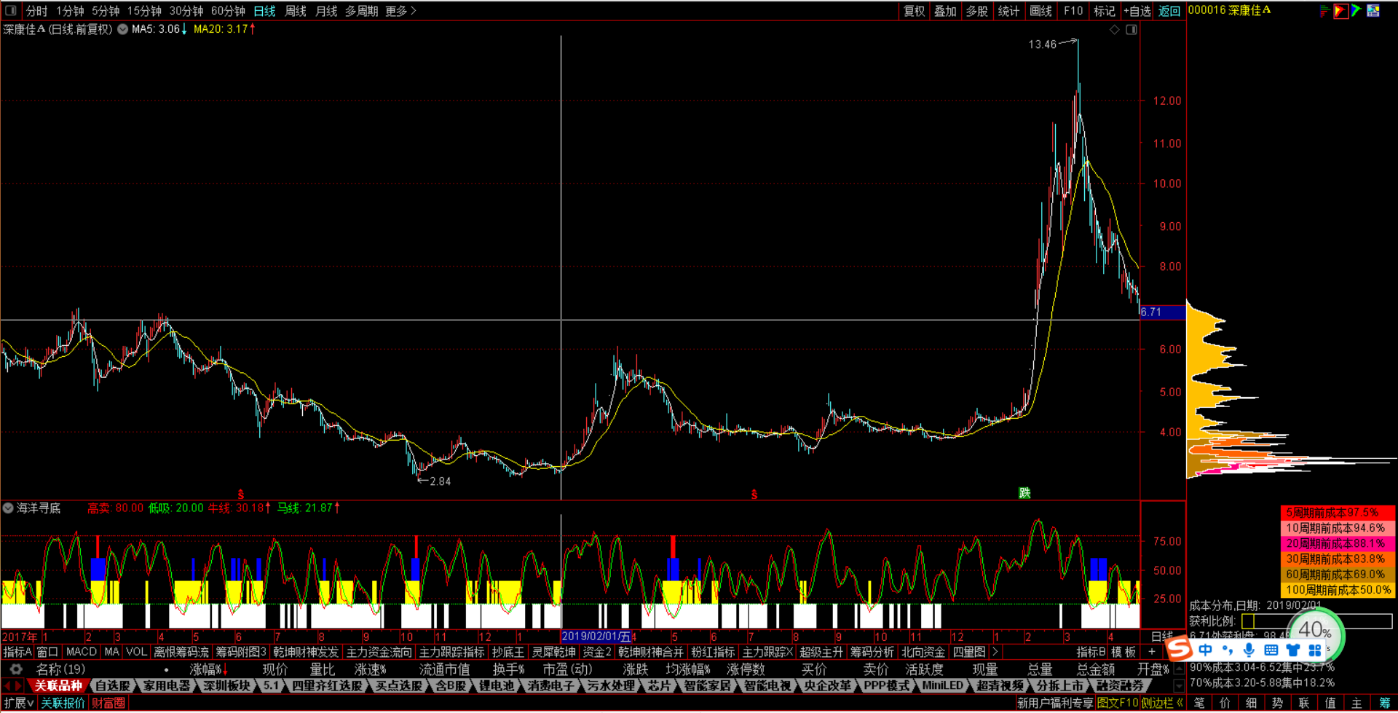
Task: Toggle the round indicator button before MA5
Action: (x=123, y=29)
